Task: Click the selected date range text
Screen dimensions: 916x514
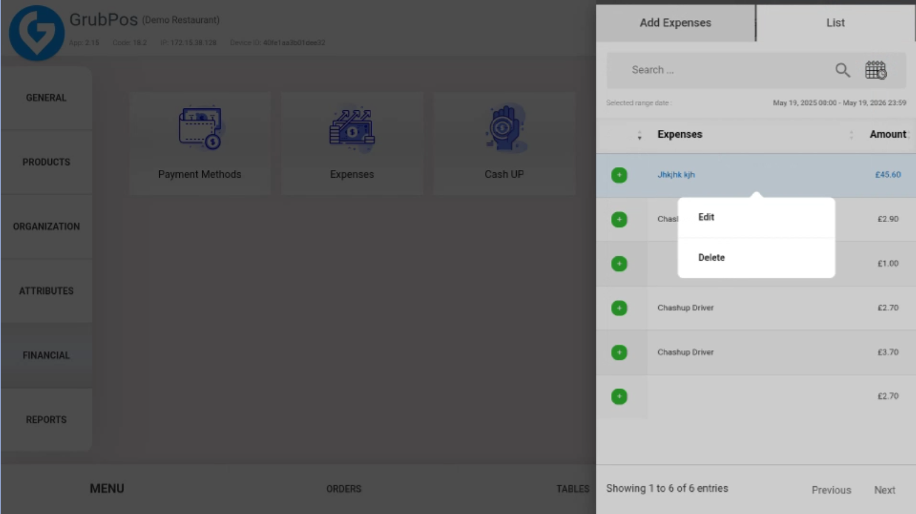Action: point(839,103)
